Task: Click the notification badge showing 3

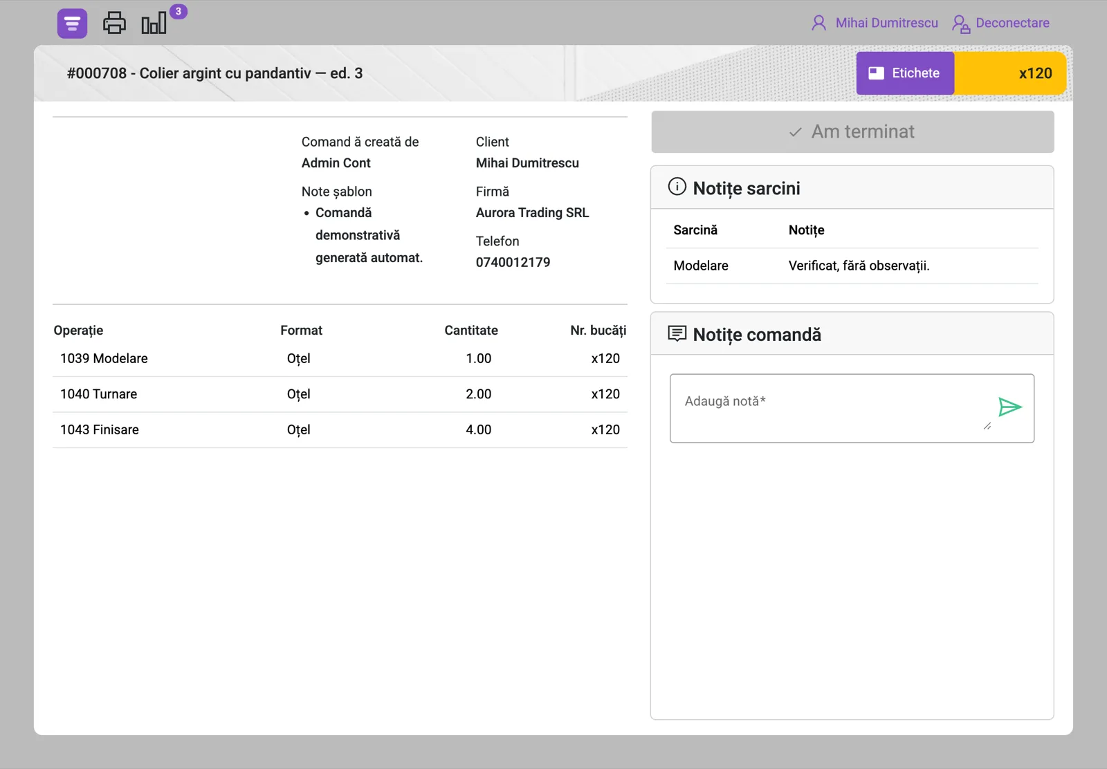Action: (x=179, y=11)
